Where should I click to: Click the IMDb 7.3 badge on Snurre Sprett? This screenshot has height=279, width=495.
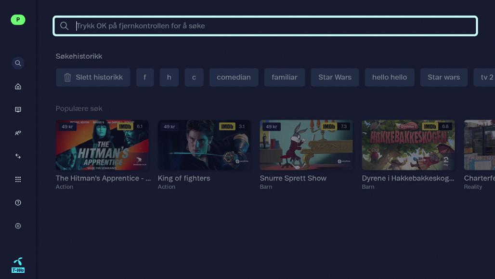pos(335,126)
